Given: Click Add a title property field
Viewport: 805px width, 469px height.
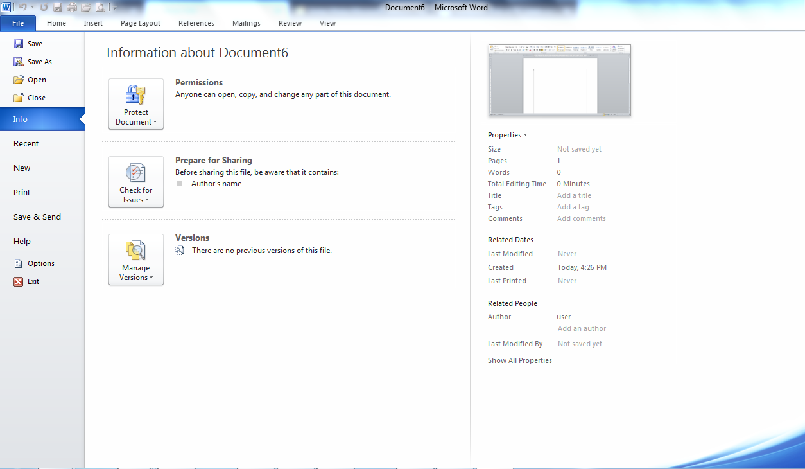Looking at the screenshot, I should [x=573, y=195].
